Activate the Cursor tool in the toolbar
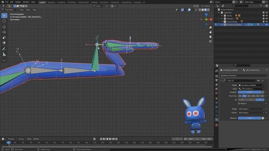This screenshot has height=151, width=269. tap(4, 21)
